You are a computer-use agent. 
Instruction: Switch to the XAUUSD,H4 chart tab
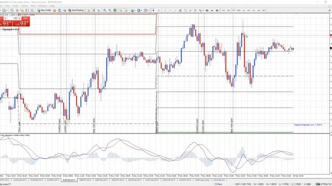pos(219,180)
